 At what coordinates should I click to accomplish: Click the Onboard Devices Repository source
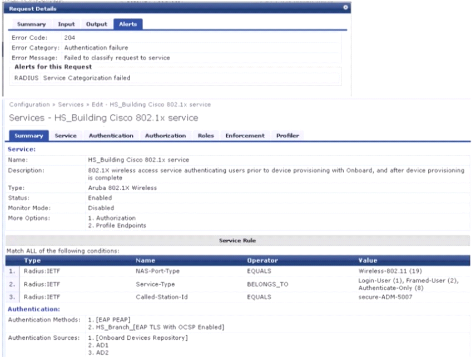click(138, 338)
